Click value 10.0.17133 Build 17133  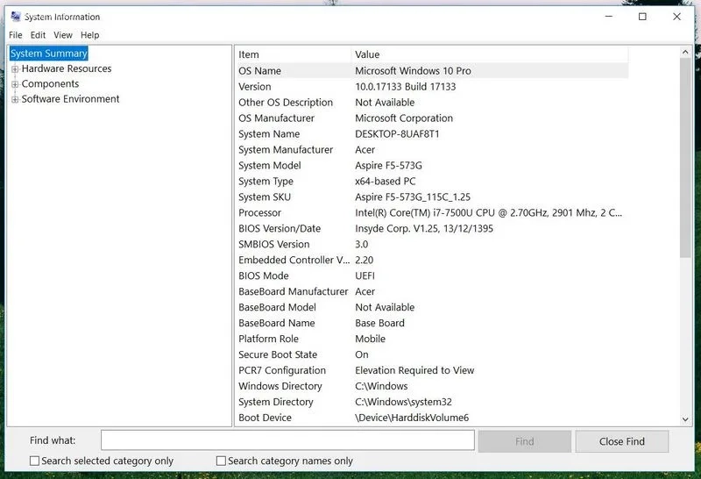tap(406, 86)
